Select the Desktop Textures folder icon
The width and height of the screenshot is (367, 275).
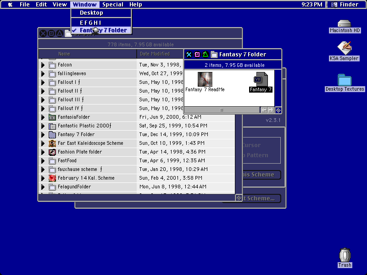(x=345, y=80)
